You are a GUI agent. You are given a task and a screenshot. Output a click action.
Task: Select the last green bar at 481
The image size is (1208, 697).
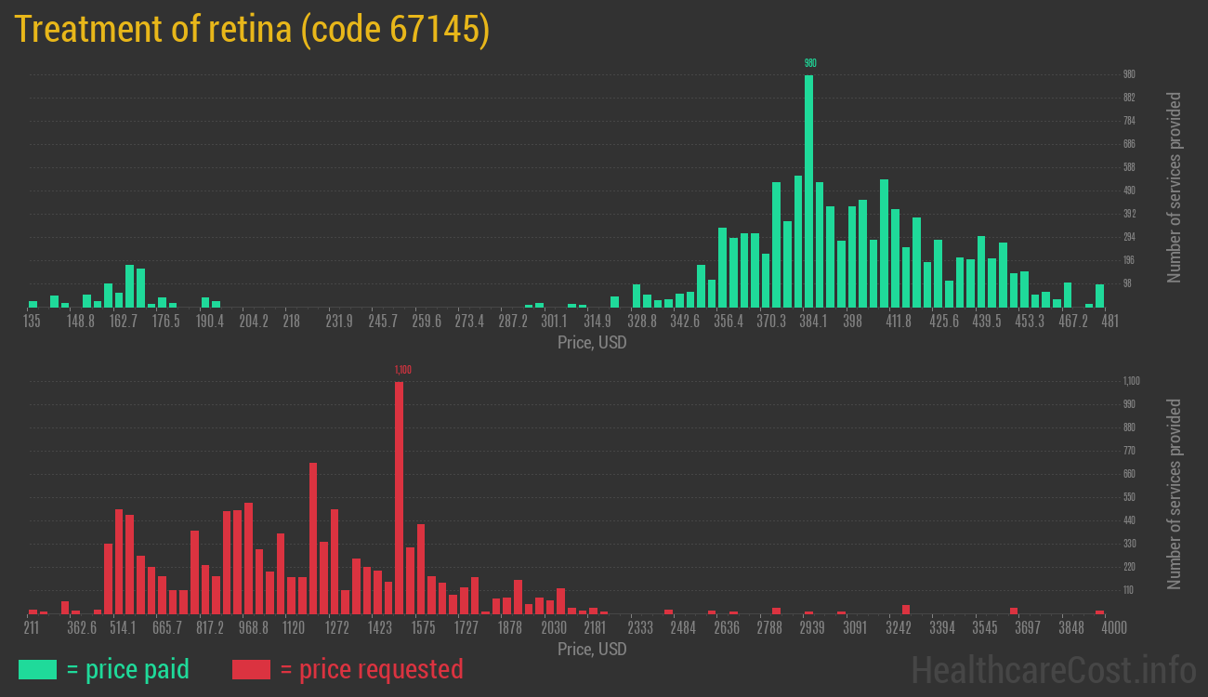[1100, 296]
